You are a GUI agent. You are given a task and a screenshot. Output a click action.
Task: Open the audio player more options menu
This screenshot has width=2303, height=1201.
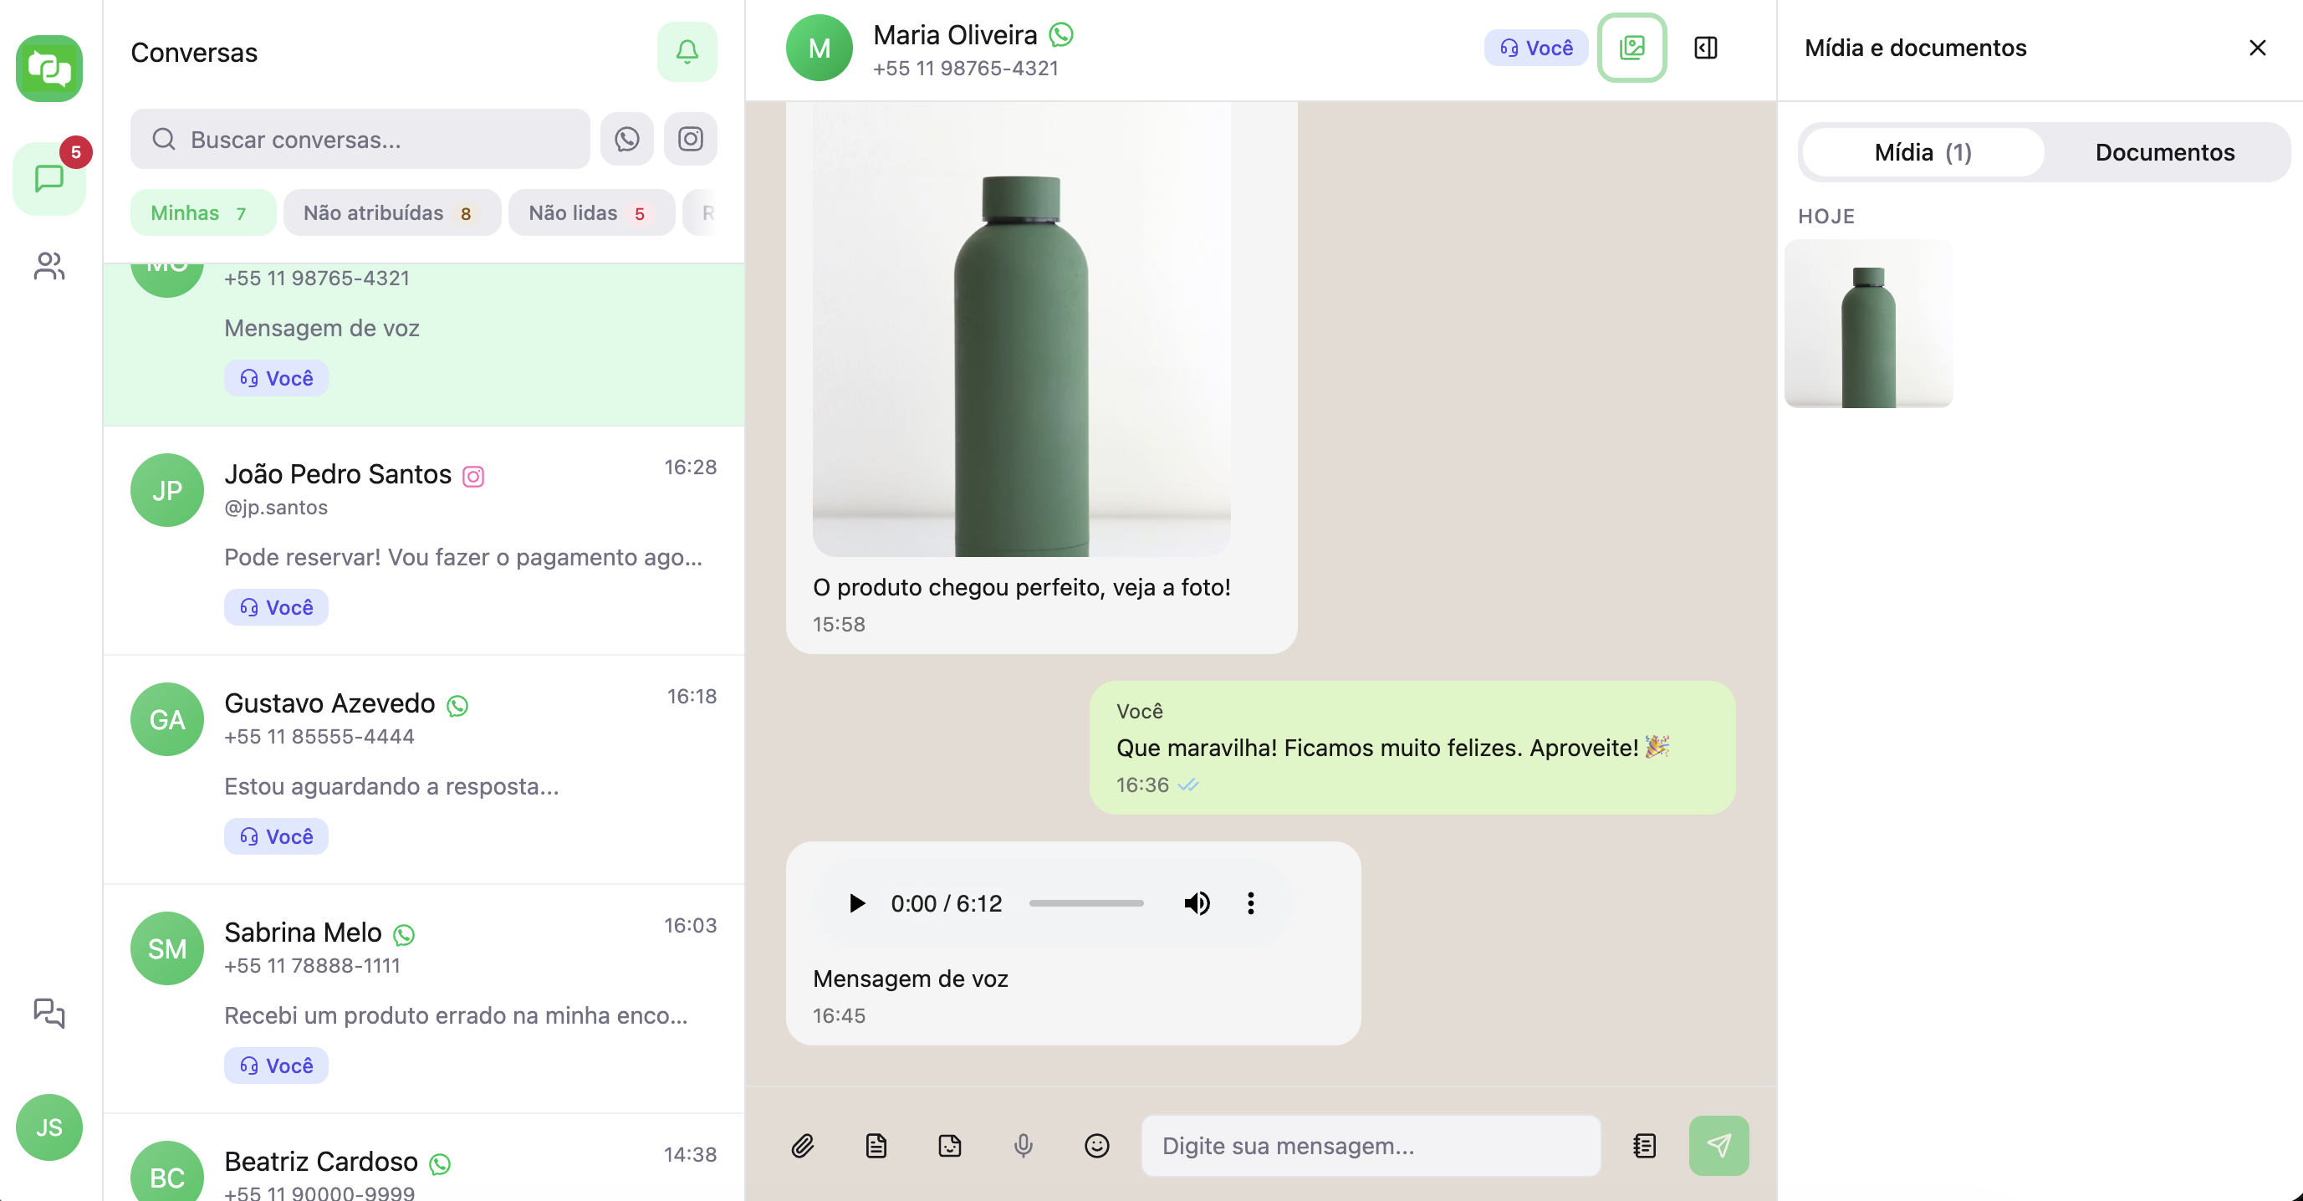(x=1251, y=903)
